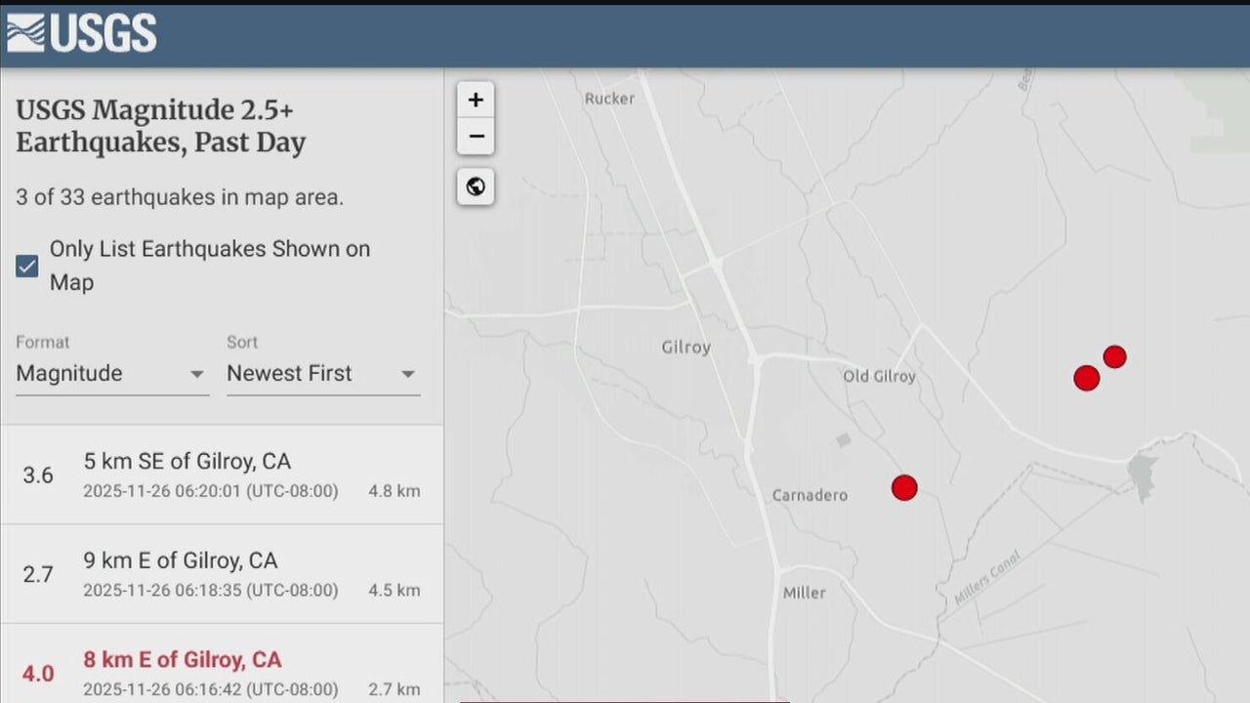This screenshot has height=703, width=1250.
Task: Select the red earthquake marker near Carnadero
Action: click(x=904, y=487)
